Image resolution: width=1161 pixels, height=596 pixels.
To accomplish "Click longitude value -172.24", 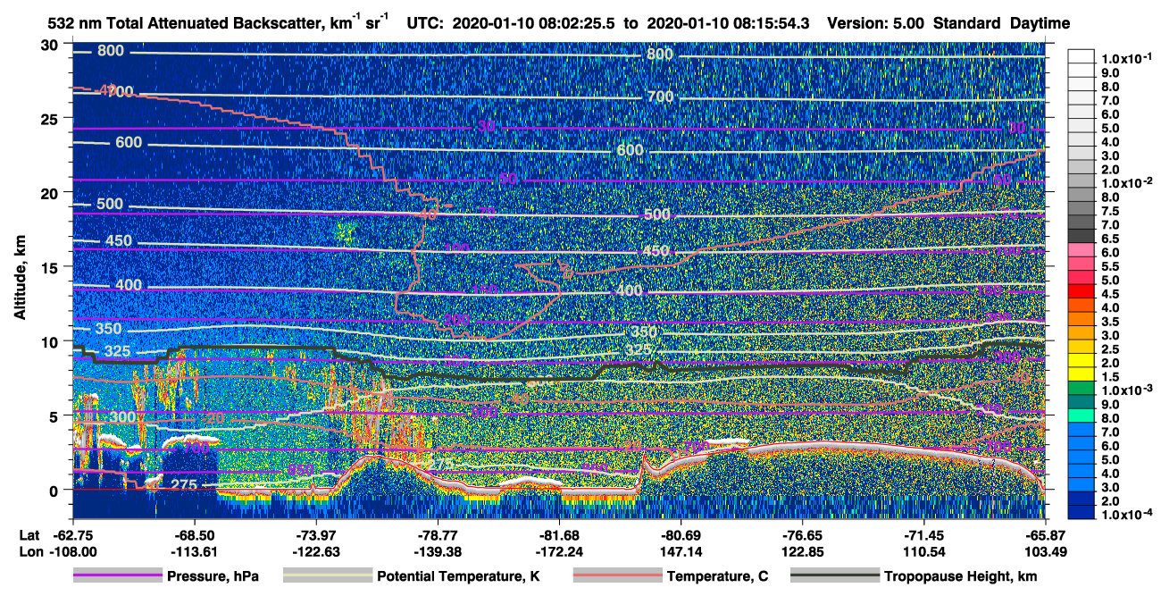I will click(559, 551).
